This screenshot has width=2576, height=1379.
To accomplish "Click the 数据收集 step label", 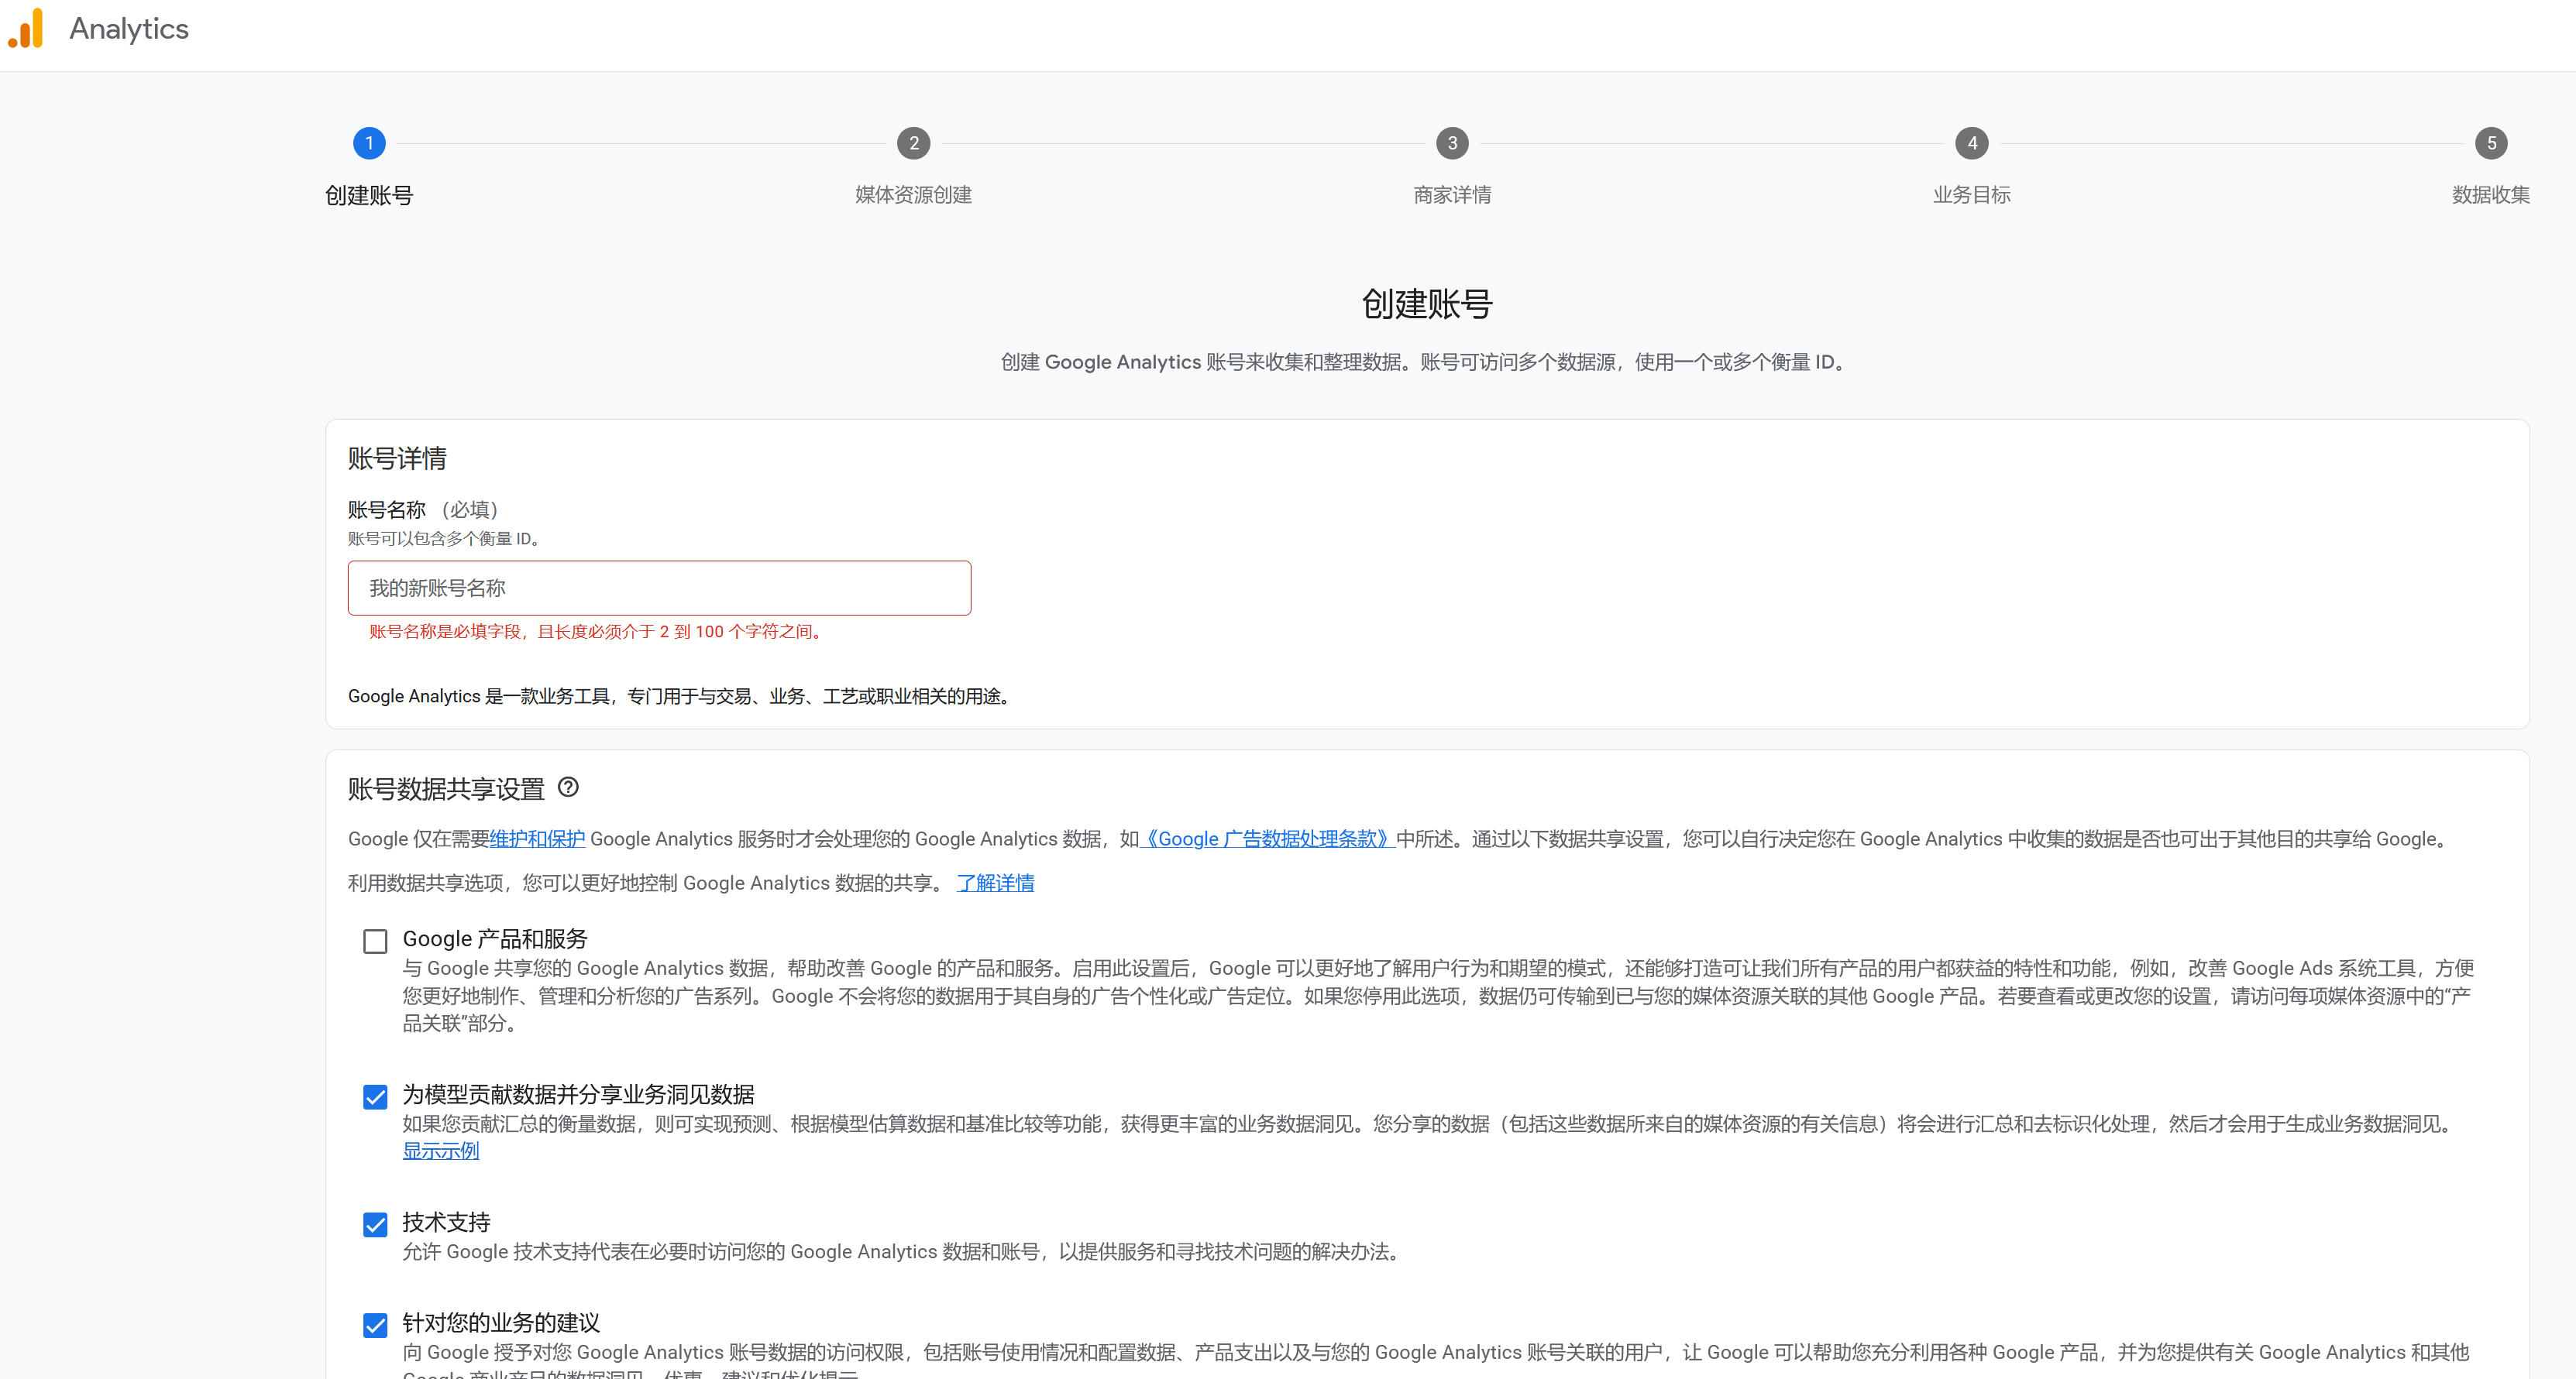I will tap(2491, 195).
